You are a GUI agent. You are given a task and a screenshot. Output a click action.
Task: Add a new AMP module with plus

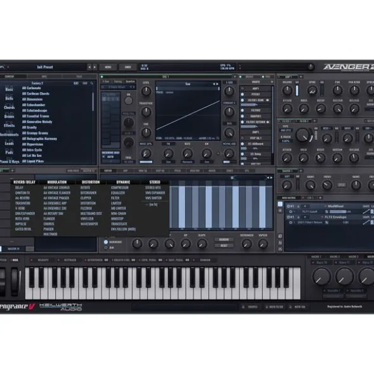(301, 77)
